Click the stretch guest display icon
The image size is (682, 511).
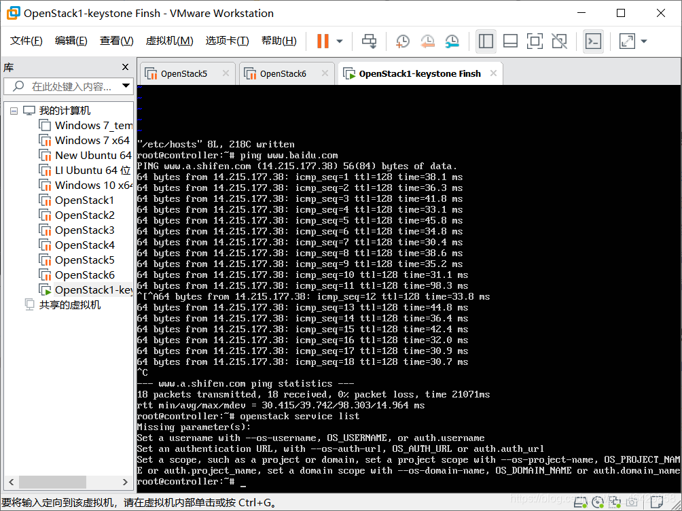[x=627, y=41]
